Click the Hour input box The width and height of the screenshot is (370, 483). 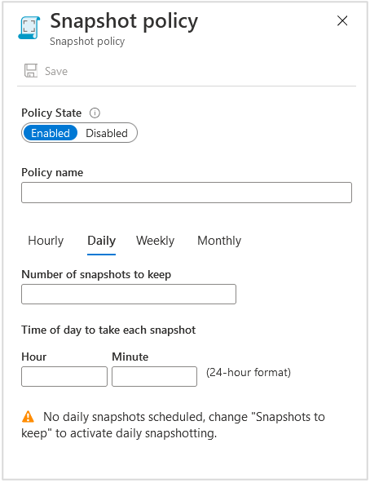pos(64,376)
